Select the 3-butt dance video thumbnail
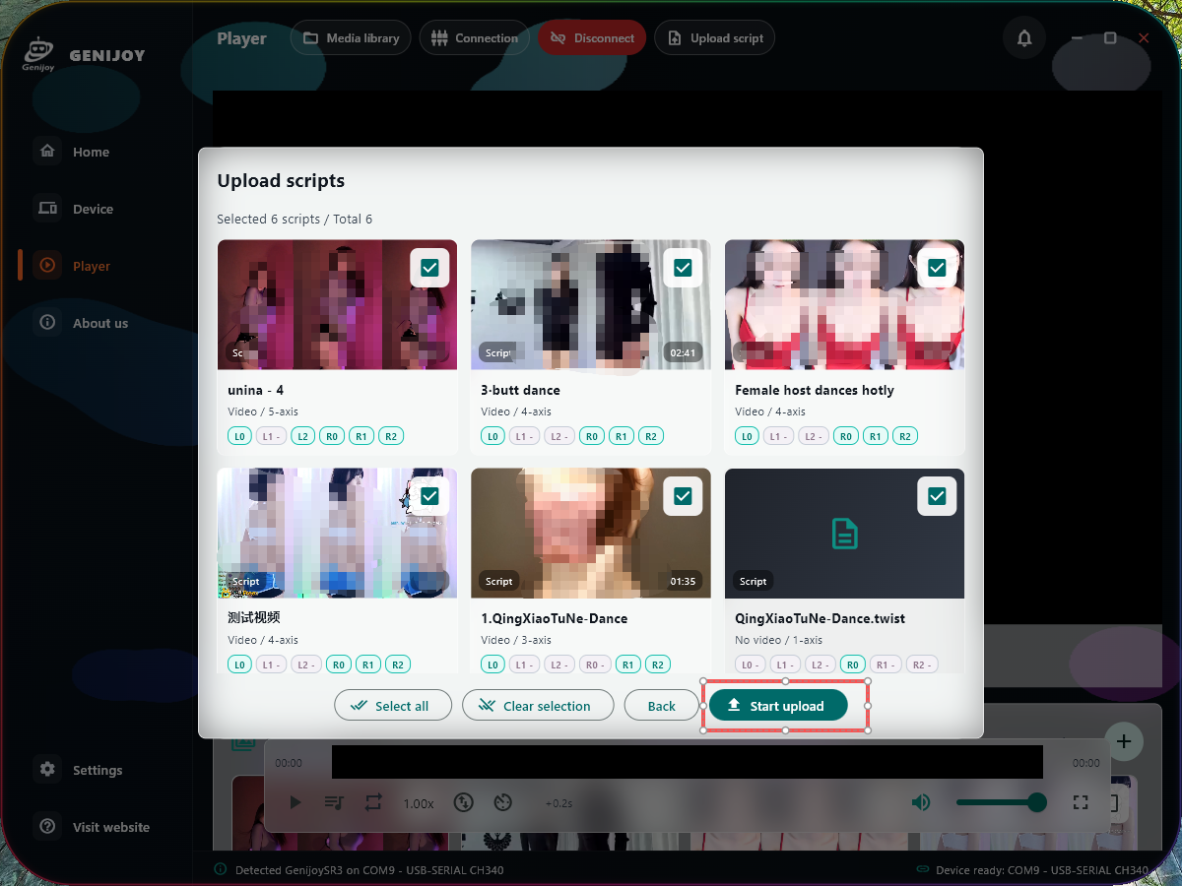The image size is (1182, 886). click(591, 305)
